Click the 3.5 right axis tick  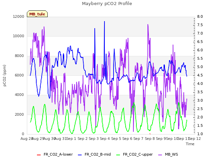pos(200,92)
